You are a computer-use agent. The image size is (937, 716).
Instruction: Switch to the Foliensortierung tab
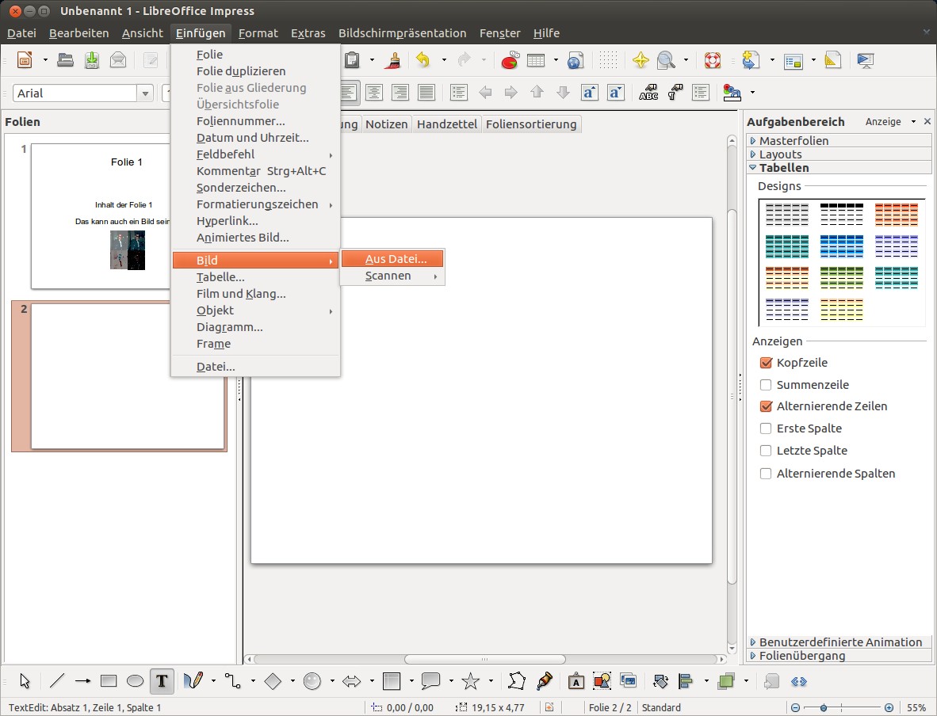click(531, 124)
